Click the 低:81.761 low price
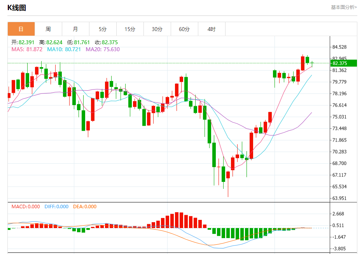Screen dimensions: 362x254 78,42
